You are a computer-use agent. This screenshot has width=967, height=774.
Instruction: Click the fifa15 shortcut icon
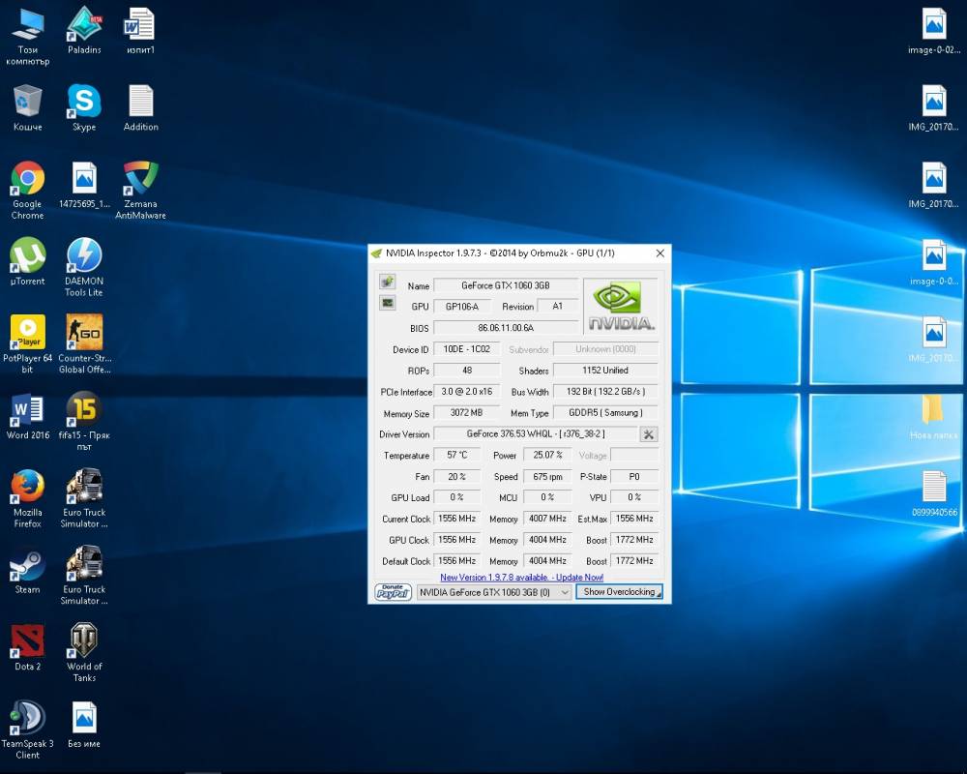point(84,422)
